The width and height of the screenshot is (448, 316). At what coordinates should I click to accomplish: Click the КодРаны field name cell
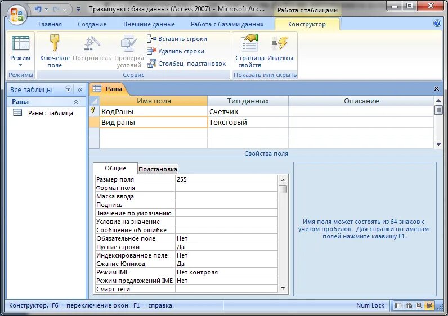(154, 112)
